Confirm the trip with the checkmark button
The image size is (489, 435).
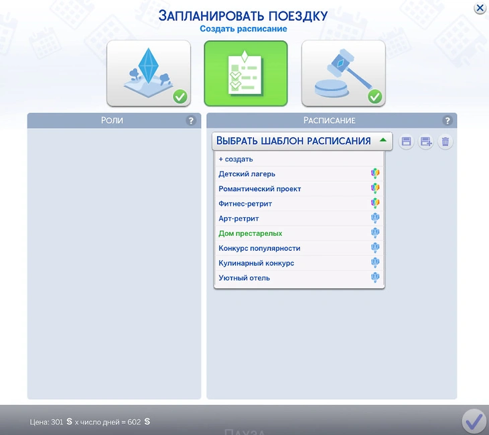(x=474, y=421)
